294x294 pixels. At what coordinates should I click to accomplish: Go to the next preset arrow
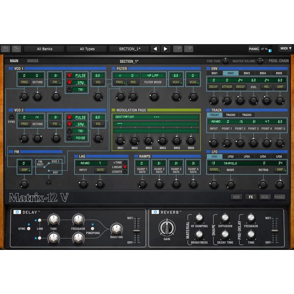(166, 49)
